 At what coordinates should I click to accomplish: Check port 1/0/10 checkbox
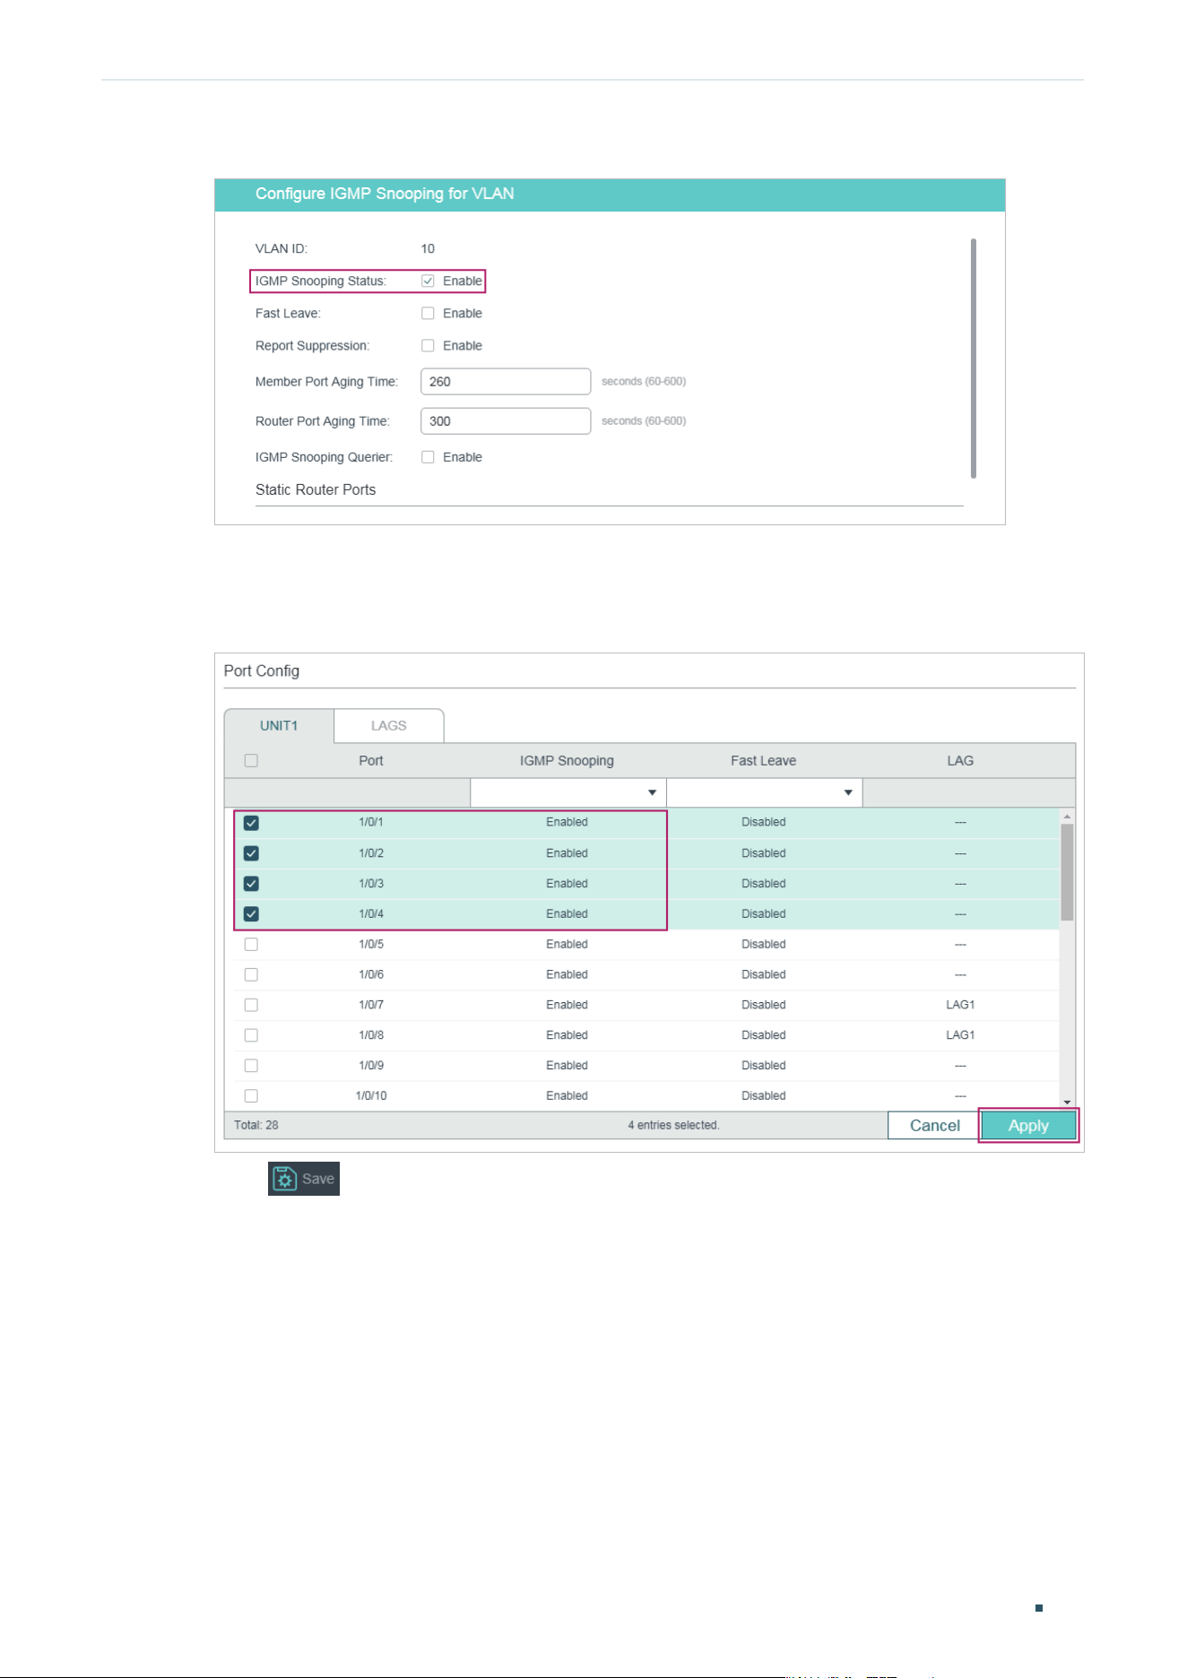pyautogui.click(x=251, y=1096)
